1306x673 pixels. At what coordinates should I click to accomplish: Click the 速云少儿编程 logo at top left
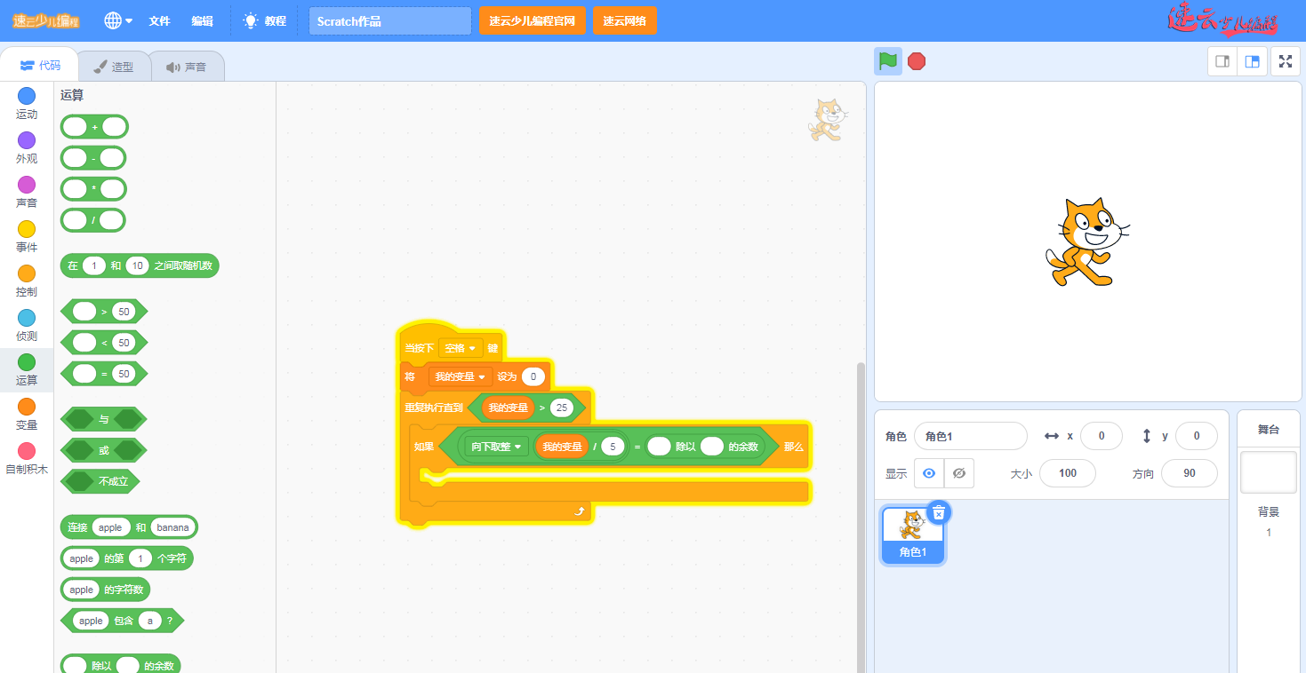click(x=45, y=20)
